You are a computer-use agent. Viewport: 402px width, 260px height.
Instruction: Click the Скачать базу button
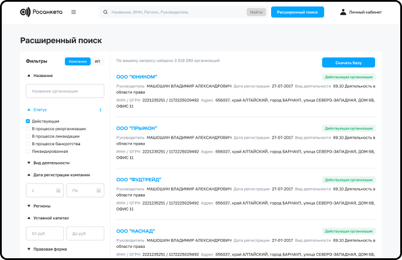click(348, 62)
